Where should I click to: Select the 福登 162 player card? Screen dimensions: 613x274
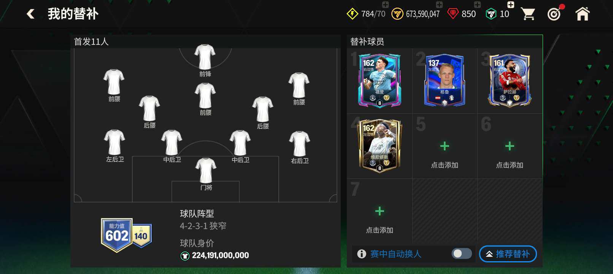pyautogui.click(x=380, y=80)
